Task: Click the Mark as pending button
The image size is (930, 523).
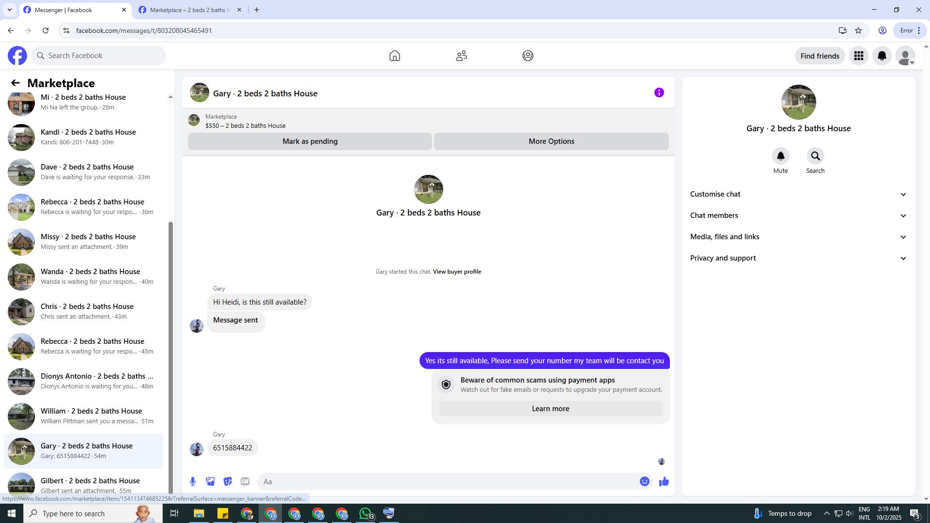Action: click(x=310, y=141)
